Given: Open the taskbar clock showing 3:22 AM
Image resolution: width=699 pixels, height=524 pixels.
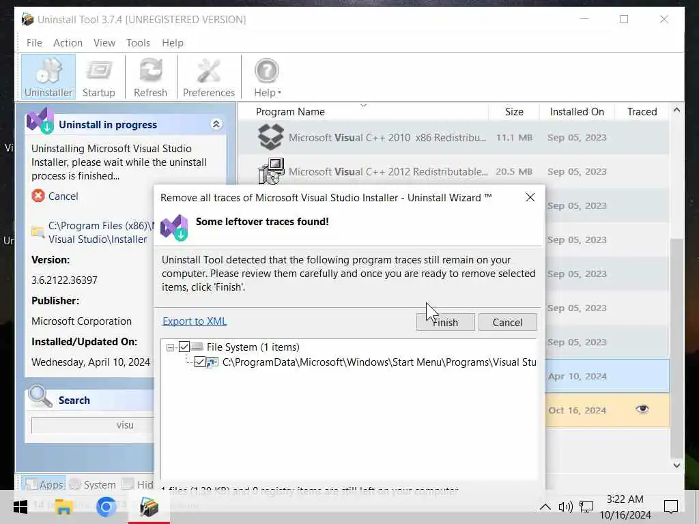Looking at the screenshot, I should click(625, 507).
